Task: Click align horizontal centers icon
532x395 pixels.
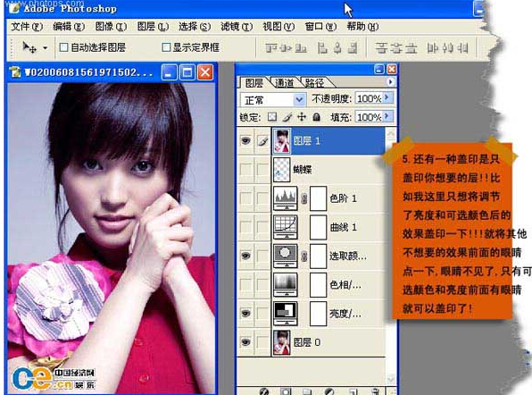Action: pos(337,48)
